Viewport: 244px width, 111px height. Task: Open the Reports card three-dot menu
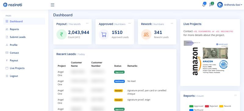click(x=235, y=95)
